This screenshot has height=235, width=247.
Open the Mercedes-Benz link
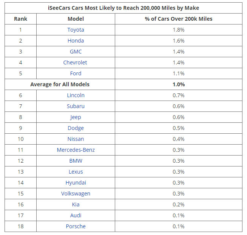(76, 150)
